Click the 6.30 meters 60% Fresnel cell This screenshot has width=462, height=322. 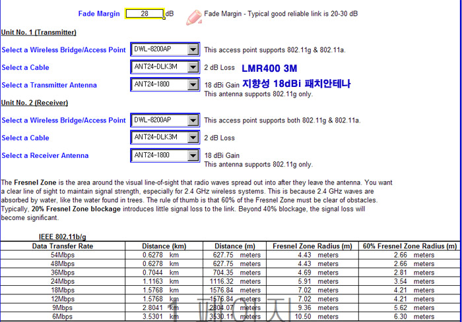[x=410, y=317]
